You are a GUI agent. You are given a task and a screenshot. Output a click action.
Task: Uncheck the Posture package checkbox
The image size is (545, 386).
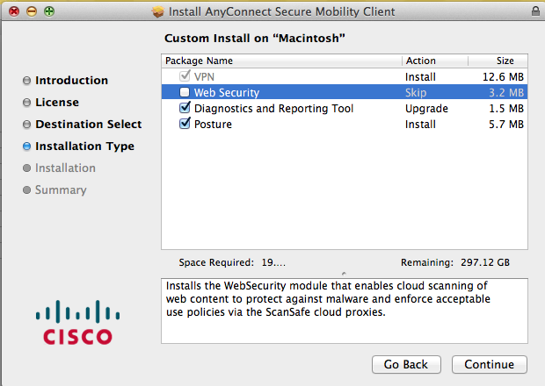pyautogui.click(x=185, y=124)
